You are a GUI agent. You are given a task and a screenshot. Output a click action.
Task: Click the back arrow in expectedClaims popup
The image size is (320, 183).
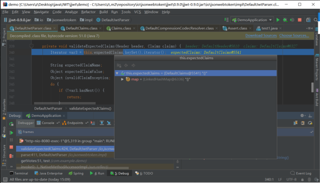(x=126, y=65)
